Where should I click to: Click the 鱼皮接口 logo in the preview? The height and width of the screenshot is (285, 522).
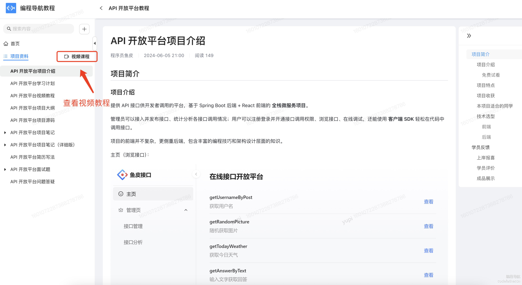click(122, 175)
